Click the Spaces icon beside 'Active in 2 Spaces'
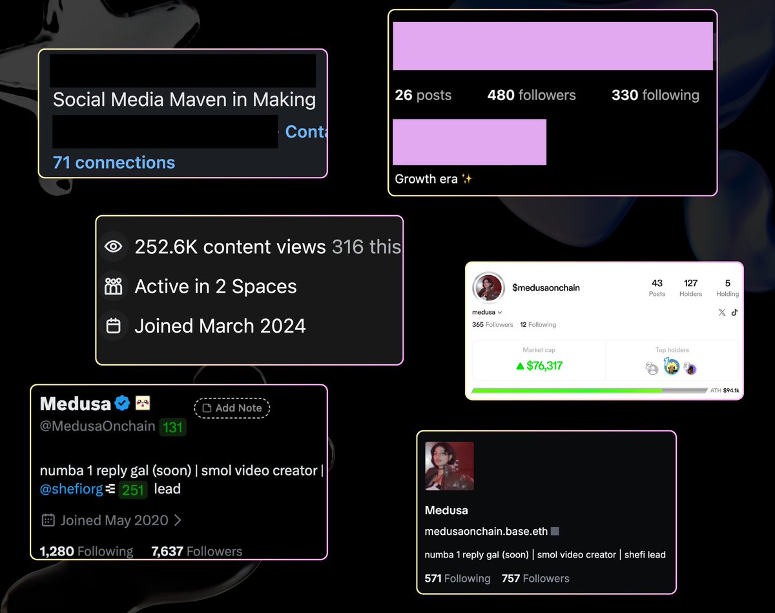The height and width of the screenshot is (613, 775). click(x=114, y=286)
